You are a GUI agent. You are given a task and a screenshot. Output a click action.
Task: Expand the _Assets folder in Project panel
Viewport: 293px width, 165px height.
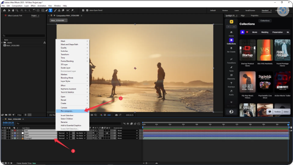click(2, 43)
